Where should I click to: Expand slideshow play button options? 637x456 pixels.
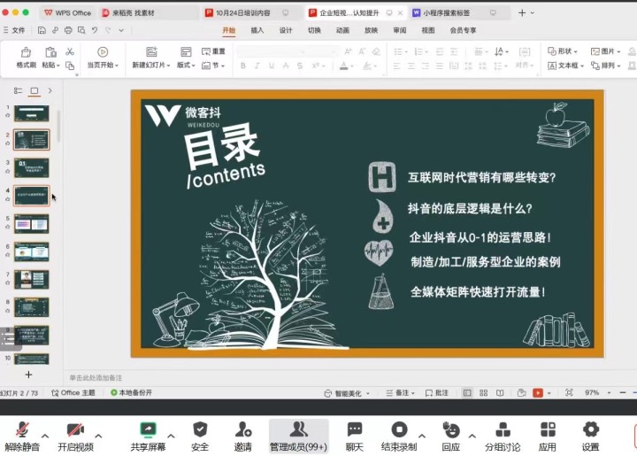(549, 392)
